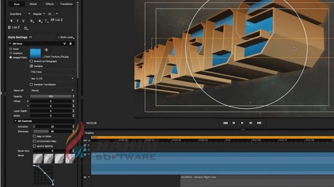Delete the 3D Face layer with trash icon
334x187 pixels.
click(71, 43)
